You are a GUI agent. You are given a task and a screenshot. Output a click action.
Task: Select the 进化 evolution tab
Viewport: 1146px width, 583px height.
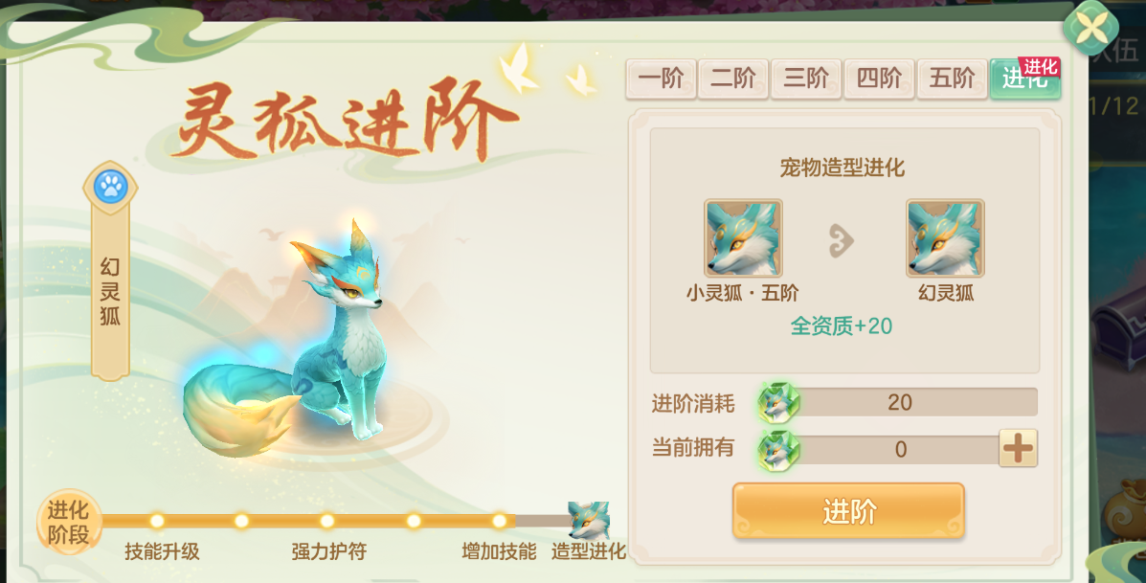[x=1024, y=78]
